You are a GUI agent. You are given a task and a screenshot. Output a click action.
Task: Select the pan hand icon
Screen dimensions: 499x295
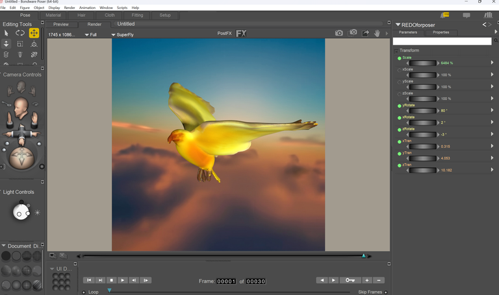pos(377,33)
